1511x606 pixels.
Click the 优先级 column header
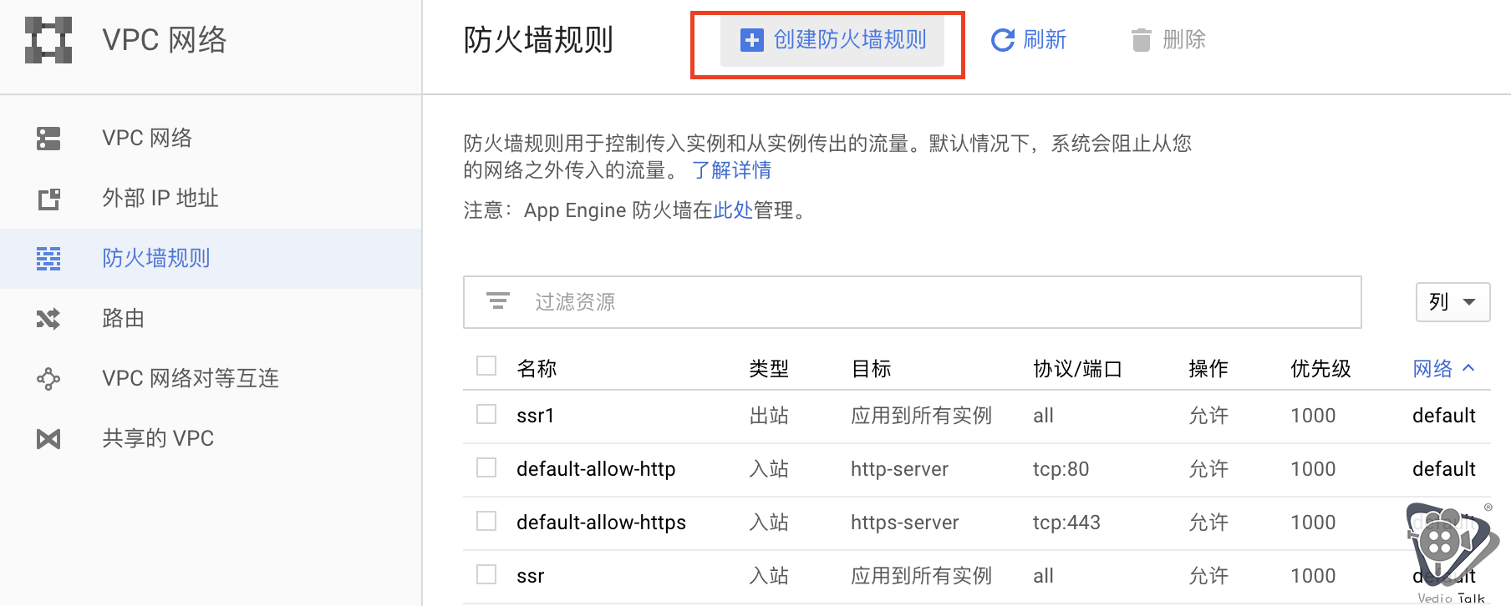point(1320,368)
